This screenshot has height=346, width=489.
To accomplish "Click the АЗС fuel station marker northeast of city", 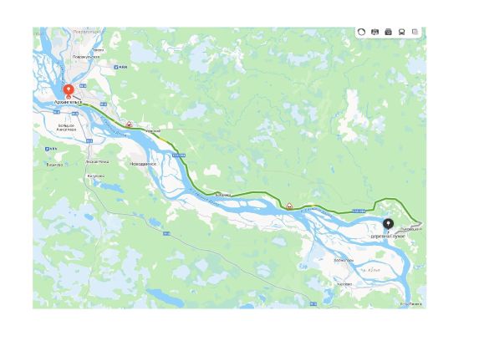I will (x=120, y=67).
